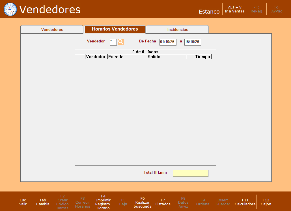Click the Tiempo column header

[x=199, y=57]
